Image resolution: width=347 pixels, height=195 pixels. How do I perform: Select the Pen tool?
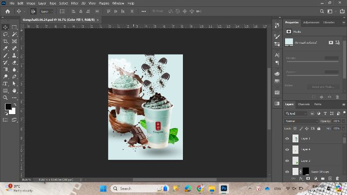pyautogui.click(x=14, y=76)
